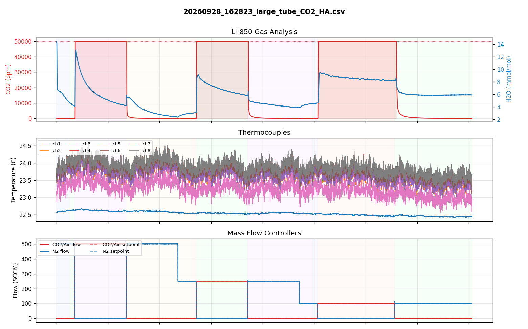
Task: Click the N2 setpoint legend entry
Action: click(110, 251)
